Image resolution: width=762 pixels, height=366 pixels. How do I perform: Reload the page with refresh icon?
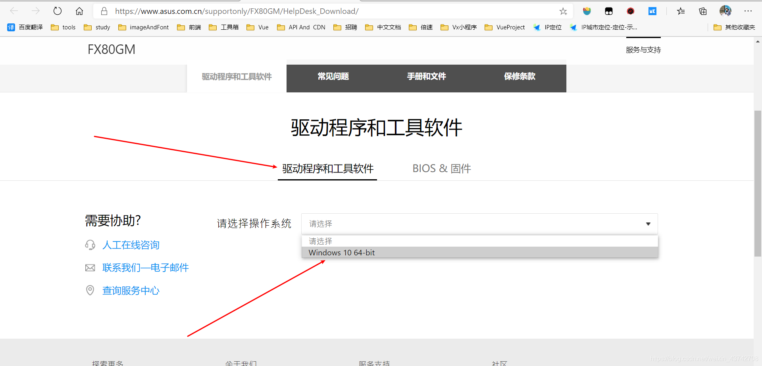58,11
